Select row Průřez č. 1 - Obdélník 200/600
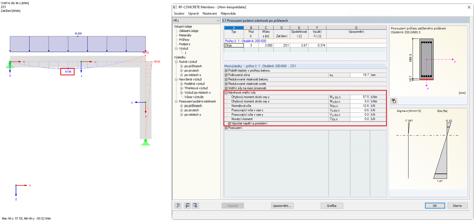476x222 pixels. coord(305,41)
